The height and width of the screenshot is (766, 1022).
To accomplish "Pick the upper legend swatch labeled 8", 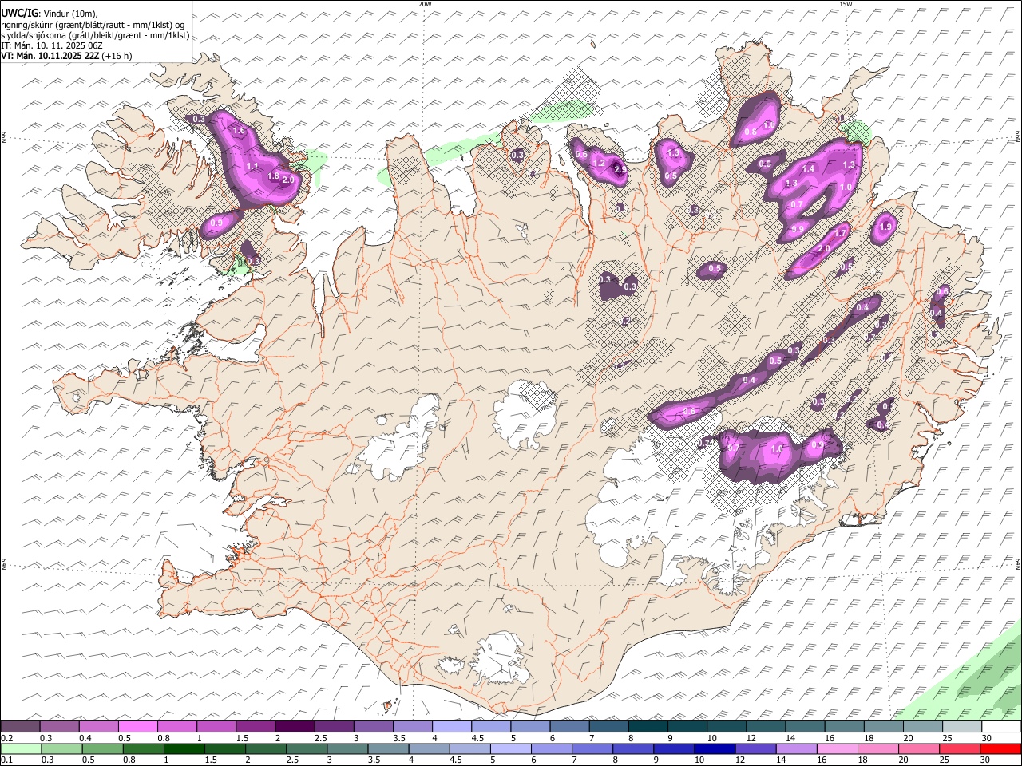I will (648, 726).
